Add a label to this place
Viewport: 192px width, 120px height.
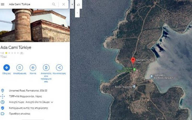pos(20,114)
